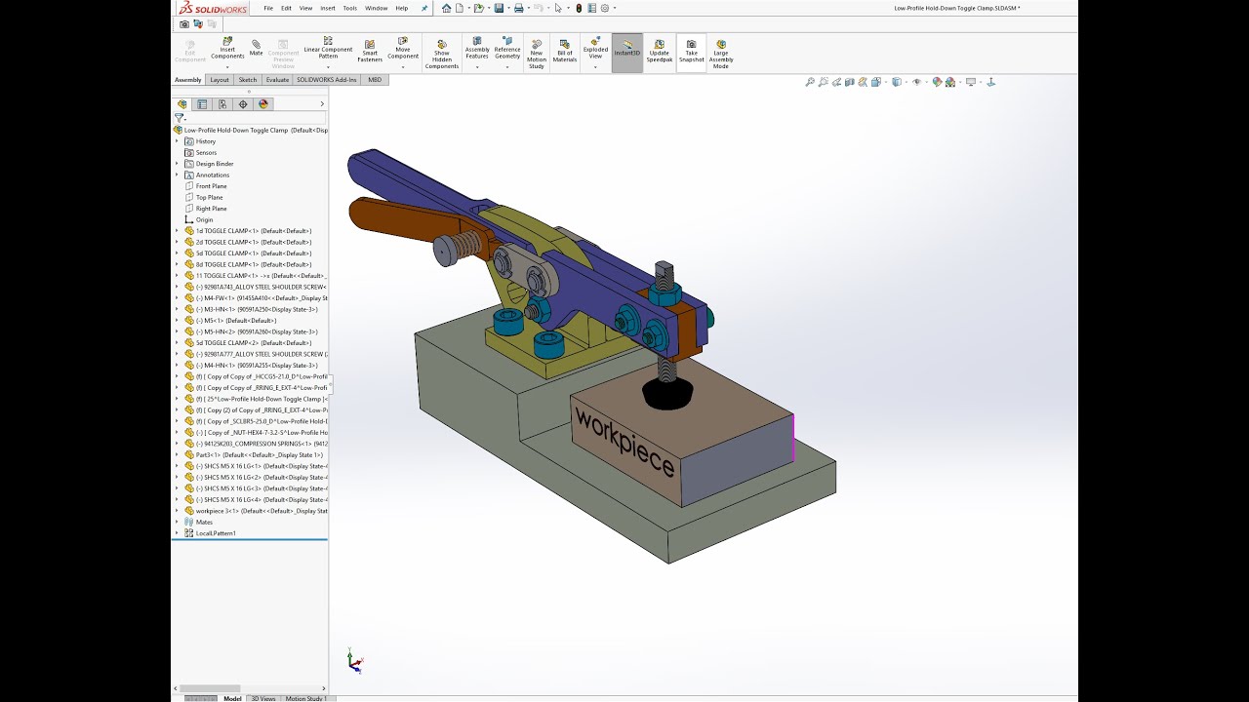1249x702 pixels.
Task: Open the Options gear icon
Action: (x=605, y=8)
